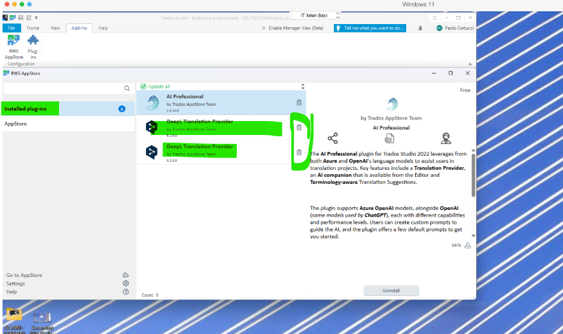
Task: Click the print preview icon in quick access toolbar
Action: tap(29, 18)
